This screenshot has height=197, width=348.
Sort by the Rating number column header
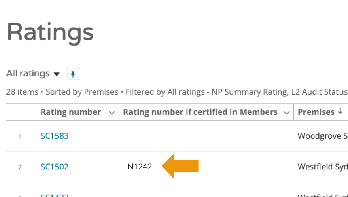tap(70, 112)
